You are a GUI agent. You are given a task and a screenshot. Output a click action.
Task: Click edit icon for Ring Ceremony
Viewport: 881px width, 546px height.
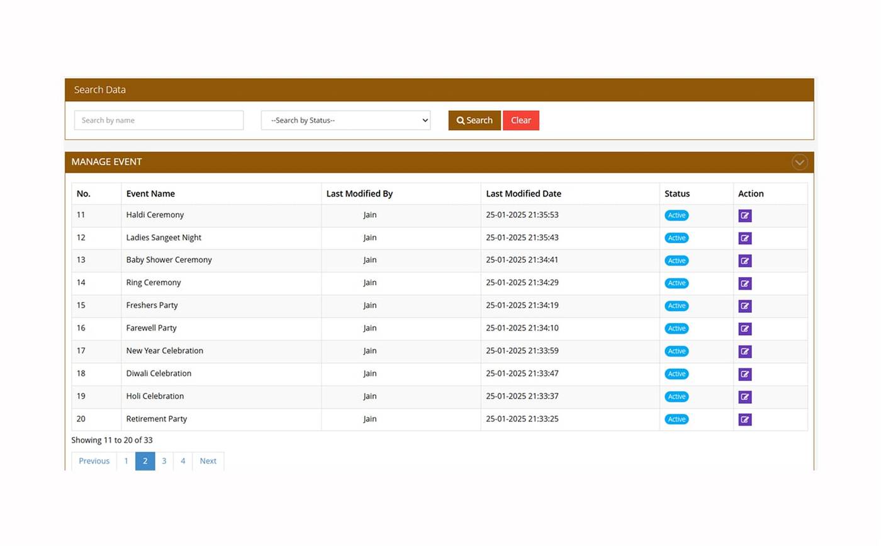pyautogui.click(x=744, y=283)
